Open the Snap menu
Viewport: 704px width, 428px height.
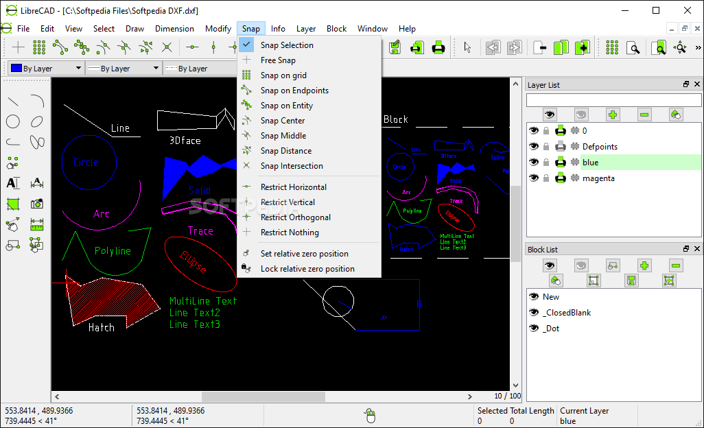(251, 28)
